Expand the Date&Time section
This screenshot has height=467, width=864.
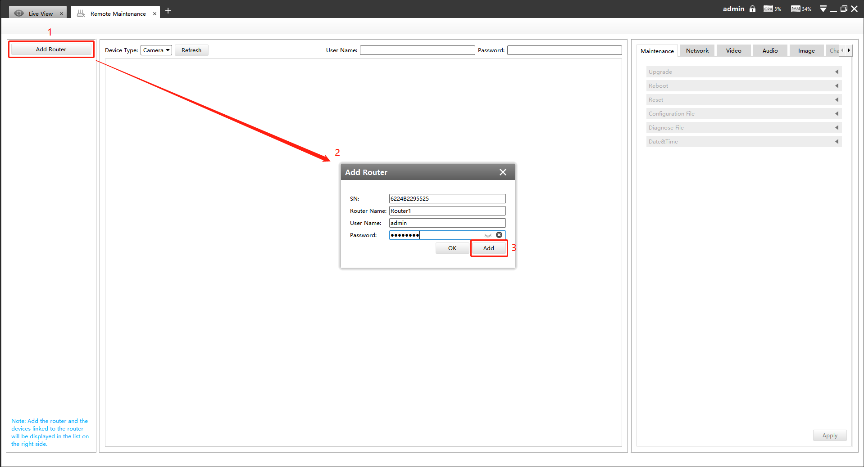744,142
